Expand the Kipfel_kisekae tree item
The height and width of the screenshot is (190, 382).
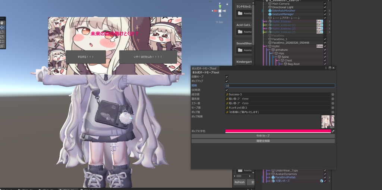(x=266, y=22)
